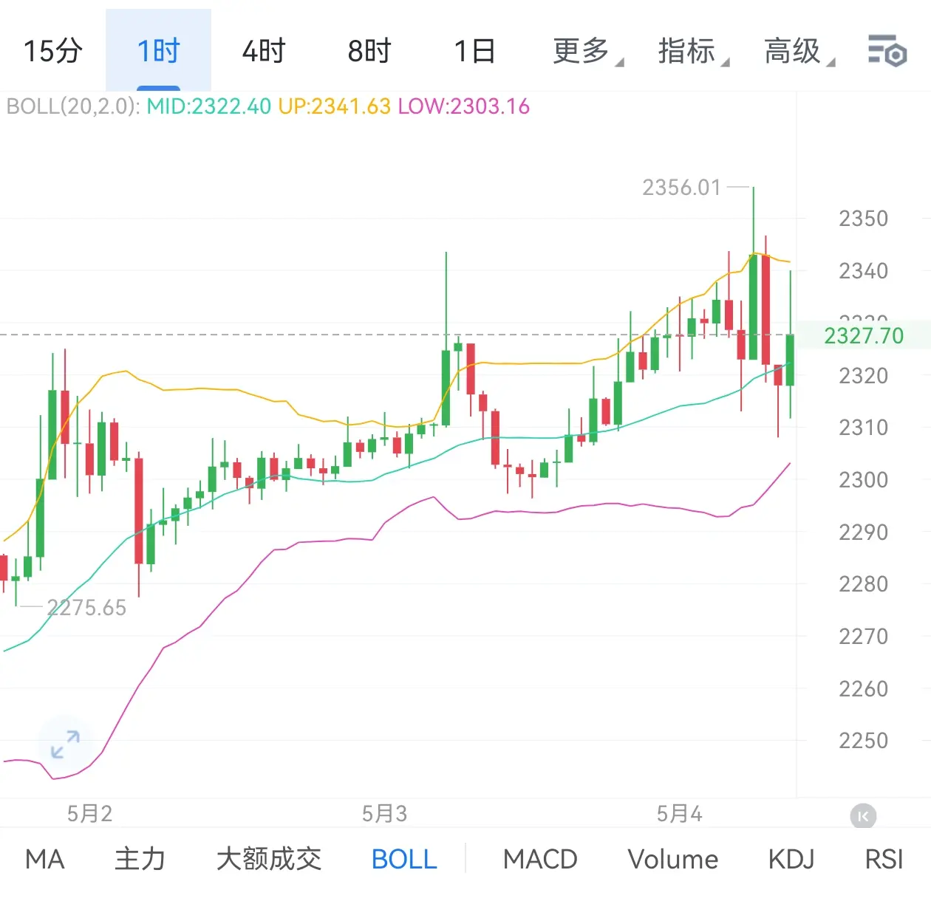Open the 更多 timeframe dropdown
Image resolution: width=931 pixels, height=901 pixels.
(x=587, y=51)
